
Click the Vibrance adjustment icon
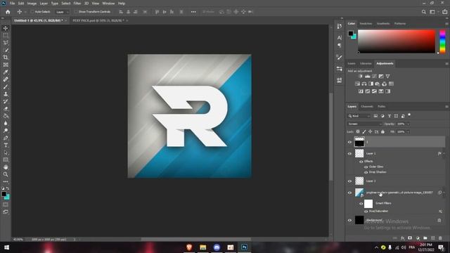pos(387,77)
